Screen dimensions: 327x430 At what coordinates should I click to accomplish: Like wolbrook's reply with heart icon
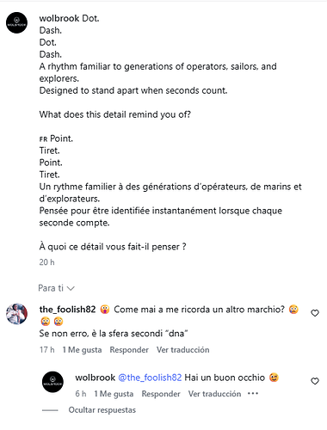[315, 381]
